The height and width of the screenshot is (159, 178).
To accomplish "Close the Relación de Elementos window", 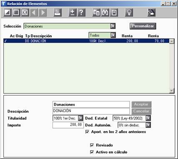I will (174, 4).
